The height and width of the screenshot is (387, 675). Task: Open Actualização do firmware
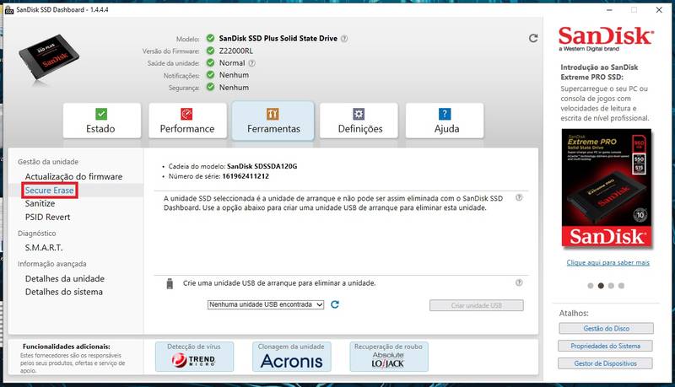pyautogui.click(x=73, y=176)
